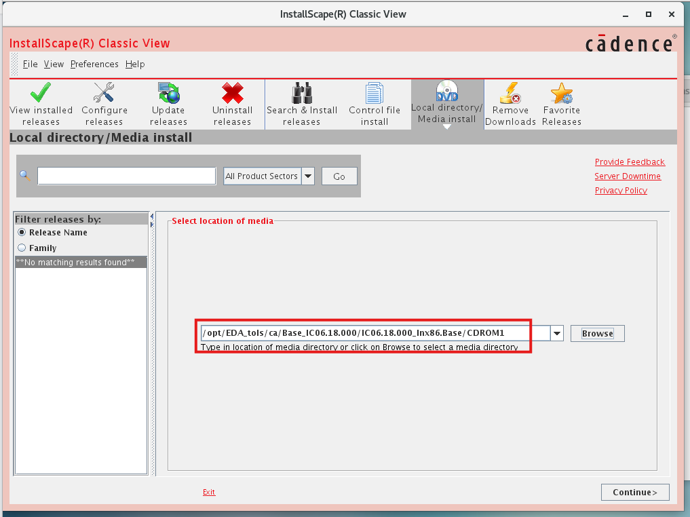This screenshot has height=517, width=690.
Task: Open Search & Install releases binoculars
Action: coord(301,92)
